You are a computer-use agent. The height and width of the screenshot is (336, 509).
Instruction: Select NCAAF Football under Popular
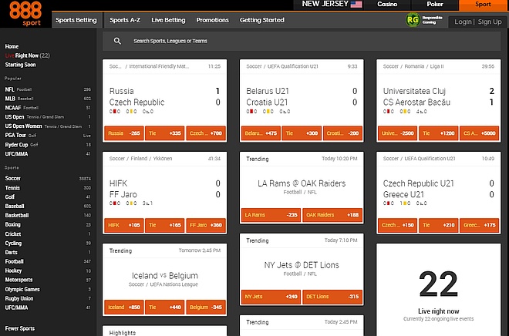click(48, 108)
